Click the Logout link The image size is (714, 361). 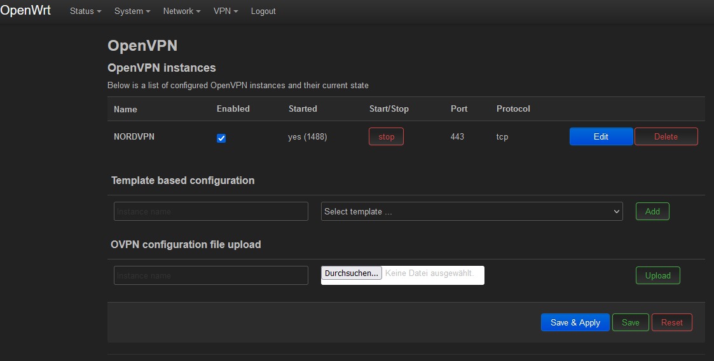coord(263,11)
